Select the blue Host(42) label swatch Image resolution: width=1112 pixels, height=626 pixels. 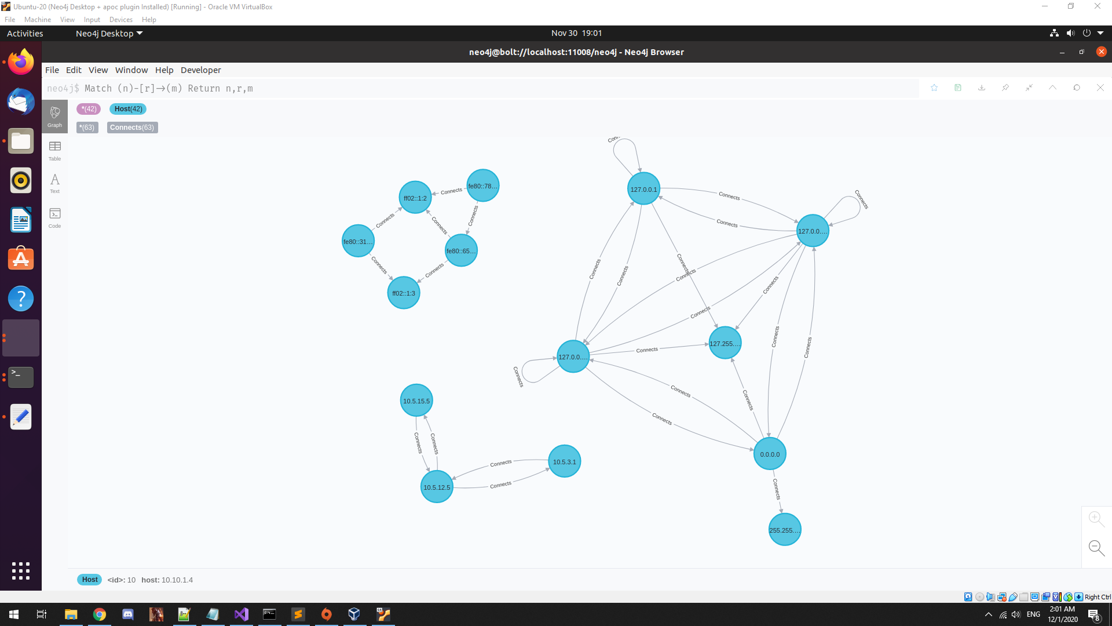click(128, 109)
